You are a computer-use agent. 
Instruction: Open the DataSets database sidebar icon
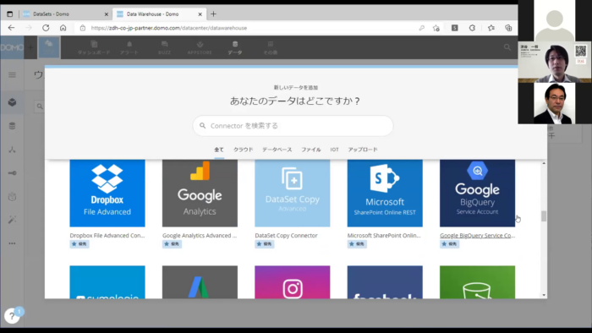12,126
